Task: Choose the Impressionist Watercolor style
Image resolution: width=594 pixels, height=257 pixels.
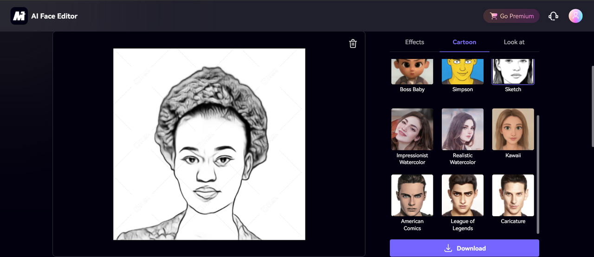Action: tap(412, 129)
